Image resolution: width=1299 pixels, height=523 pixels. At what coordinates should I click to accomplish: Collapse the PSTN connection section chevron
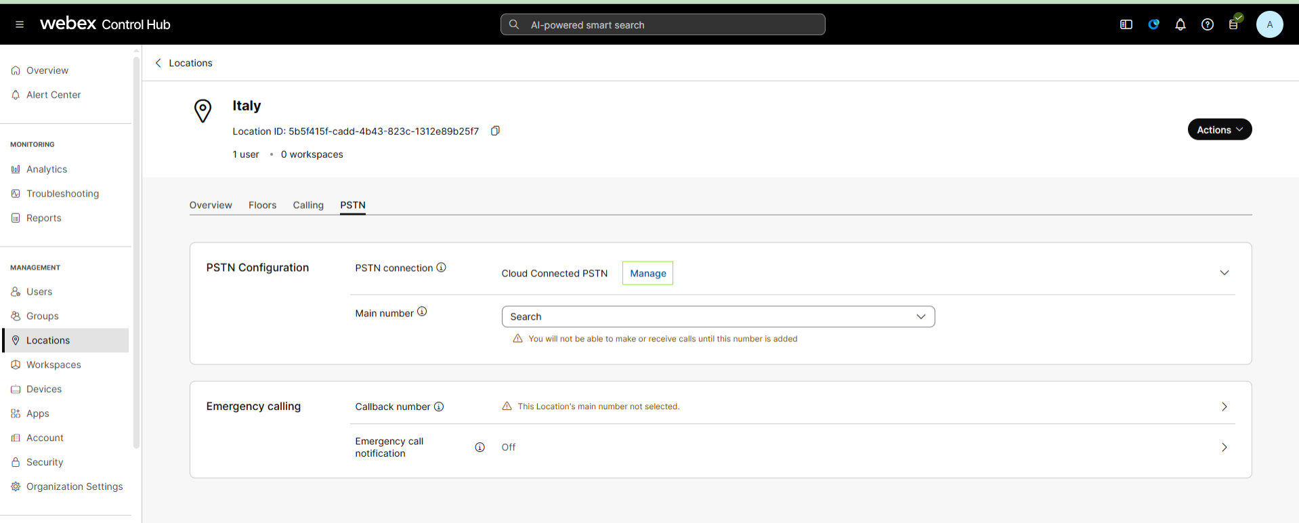point(1224,273)
